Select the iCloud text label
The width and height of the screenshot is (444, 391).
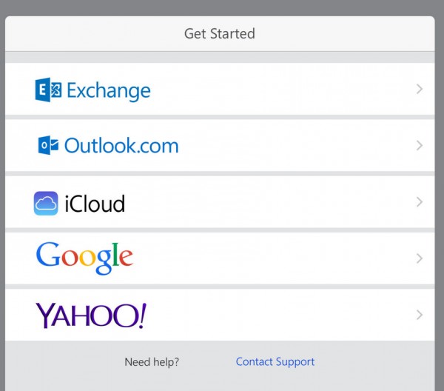[x=95, y=203]
